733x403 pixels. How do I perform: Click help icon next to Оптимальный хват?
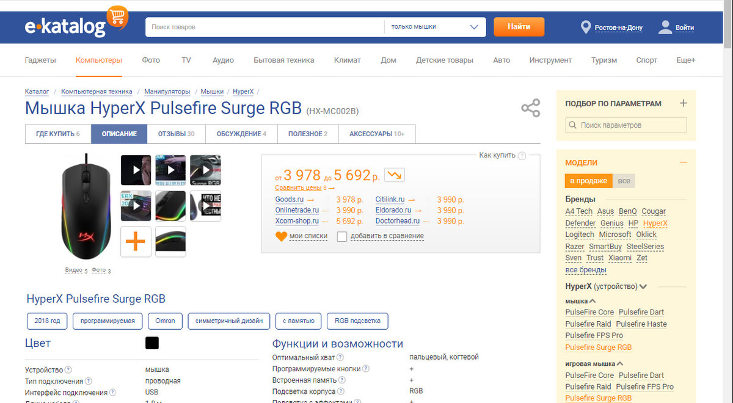pos(340,357)
